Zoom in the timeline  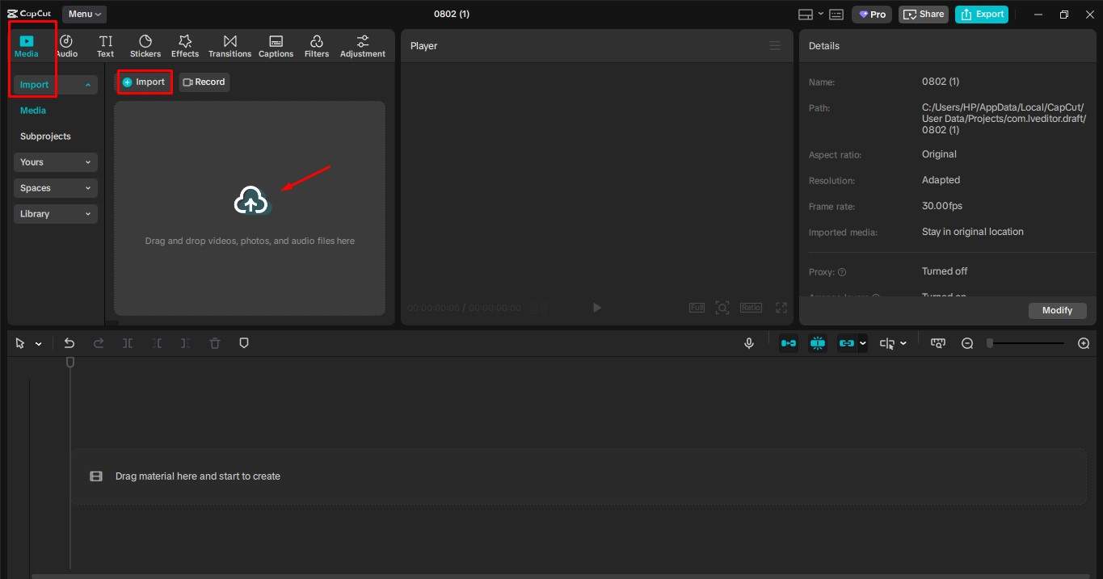pos(1084,343)
